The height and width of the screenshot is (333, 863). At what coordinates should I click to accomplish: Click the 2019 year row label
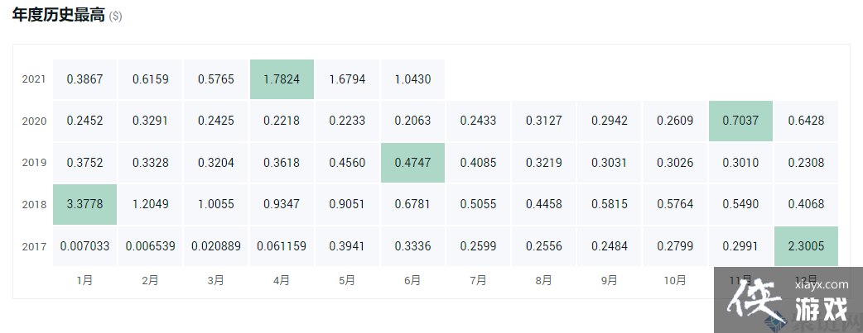(34, 163)
